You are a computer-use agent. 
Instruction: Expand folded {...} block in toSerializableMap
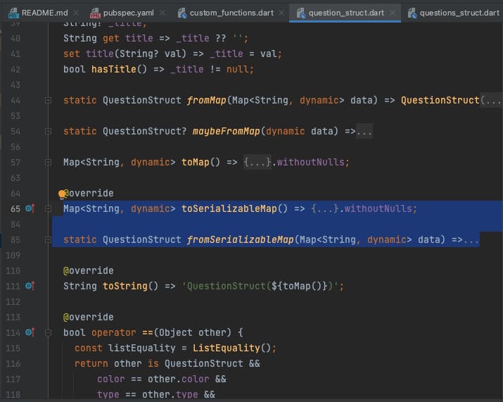[325, 208]
